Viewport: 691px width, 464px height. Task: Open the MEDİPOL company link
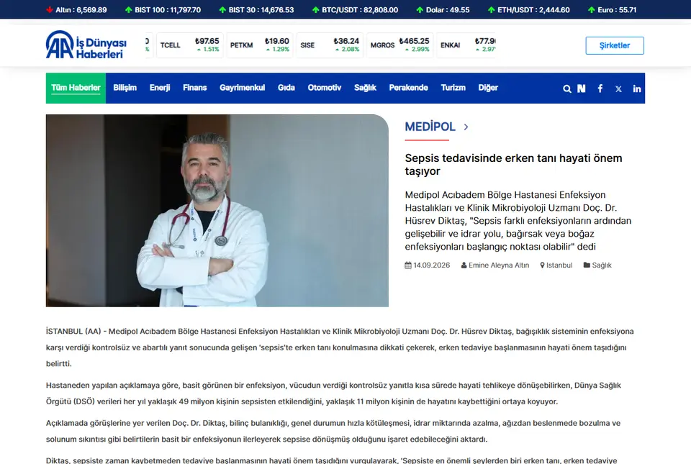coord(430,127)
